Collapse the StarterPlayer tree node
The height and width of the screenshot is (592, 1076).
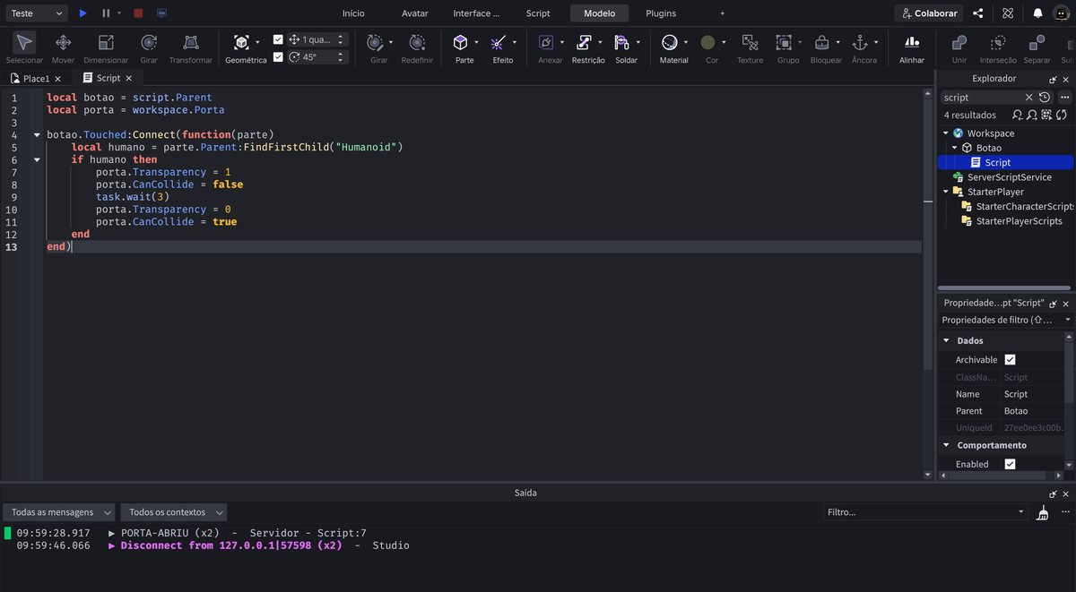pyautogui.click(x=946, y=192)
